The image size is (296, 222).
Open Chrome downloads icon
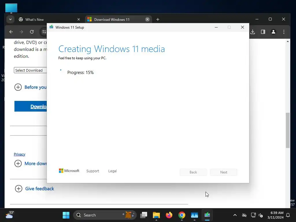tap(253, 32)
